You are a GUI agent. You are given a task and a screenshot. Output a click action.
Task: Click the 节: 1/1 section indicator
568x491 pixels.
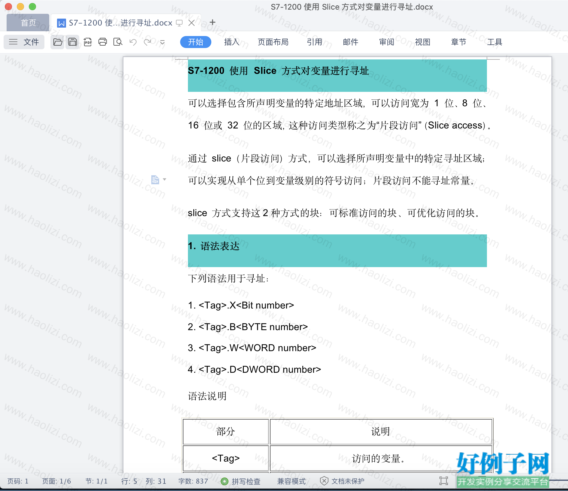(x=96, y=481)
